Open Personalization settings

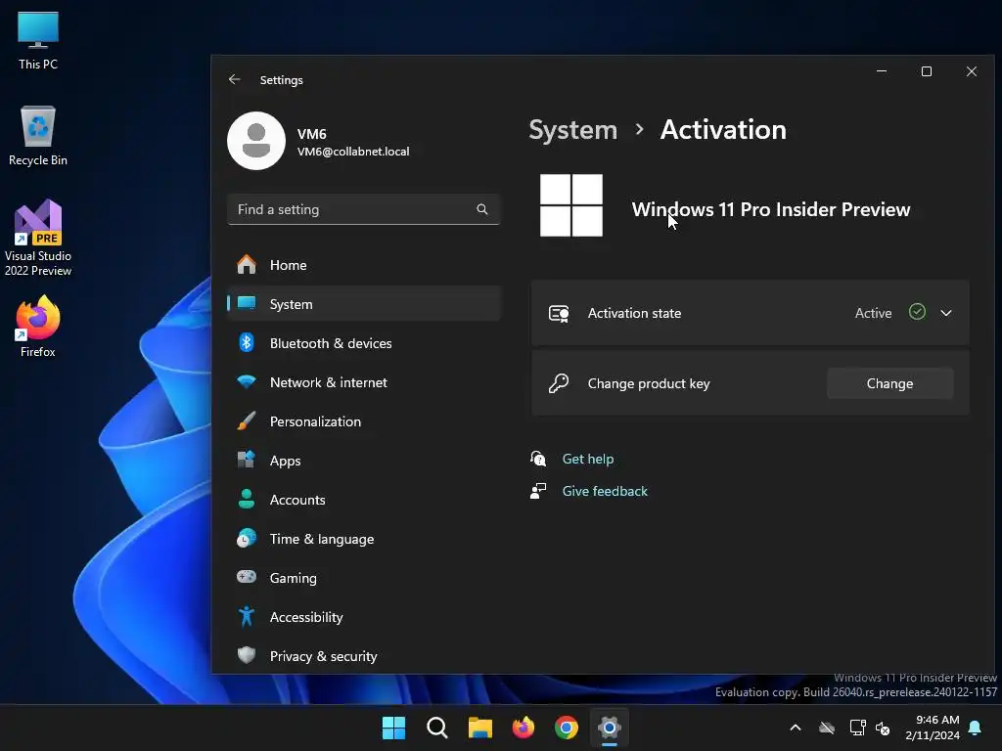click(x=364, y=421)
